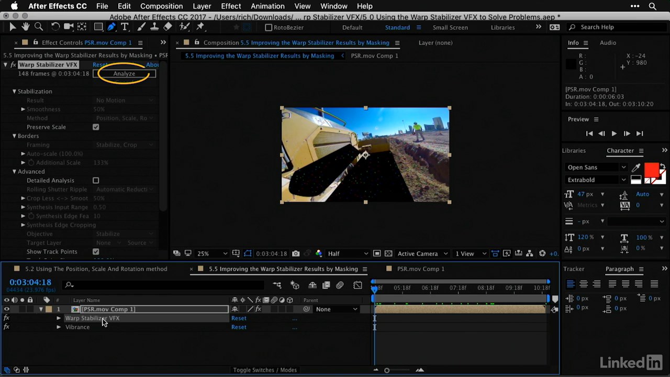Open the Effect menu
The width and height of the screenshot is (670, 377).
pos(231,6)
